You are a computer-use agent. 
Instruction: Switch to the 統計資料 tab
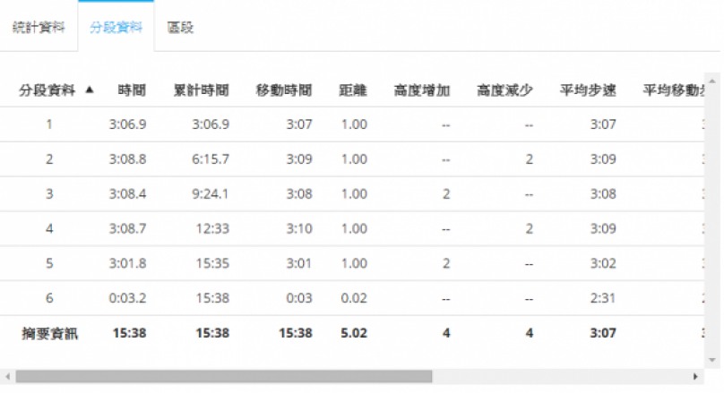[39, 27]
